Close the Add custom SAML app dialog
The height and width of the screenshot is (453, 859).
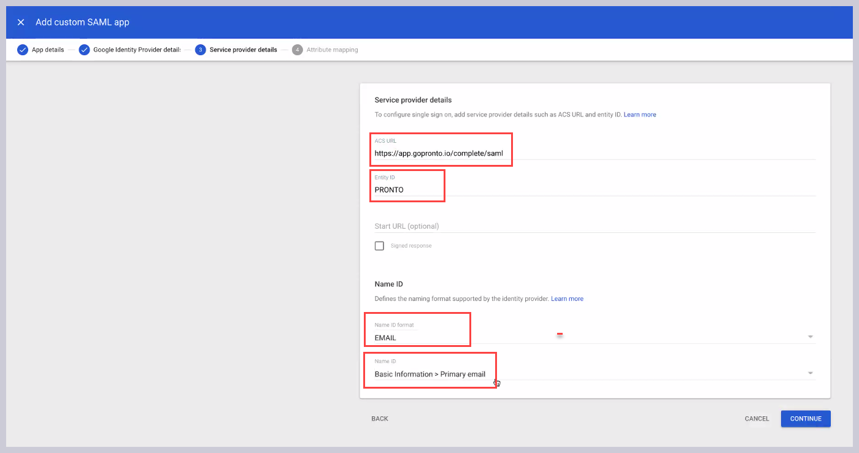[20, 22]
